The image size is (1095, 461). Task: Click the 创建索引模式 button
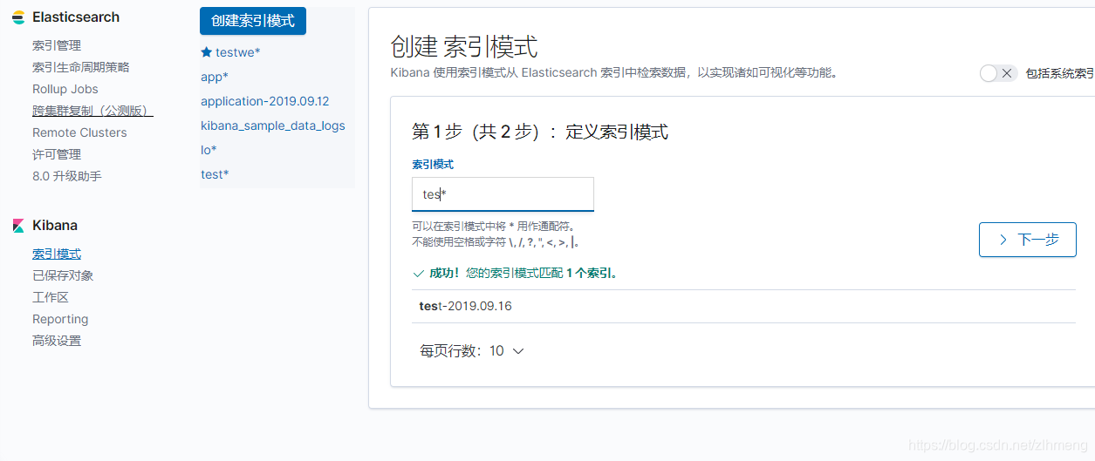(253, 21)
